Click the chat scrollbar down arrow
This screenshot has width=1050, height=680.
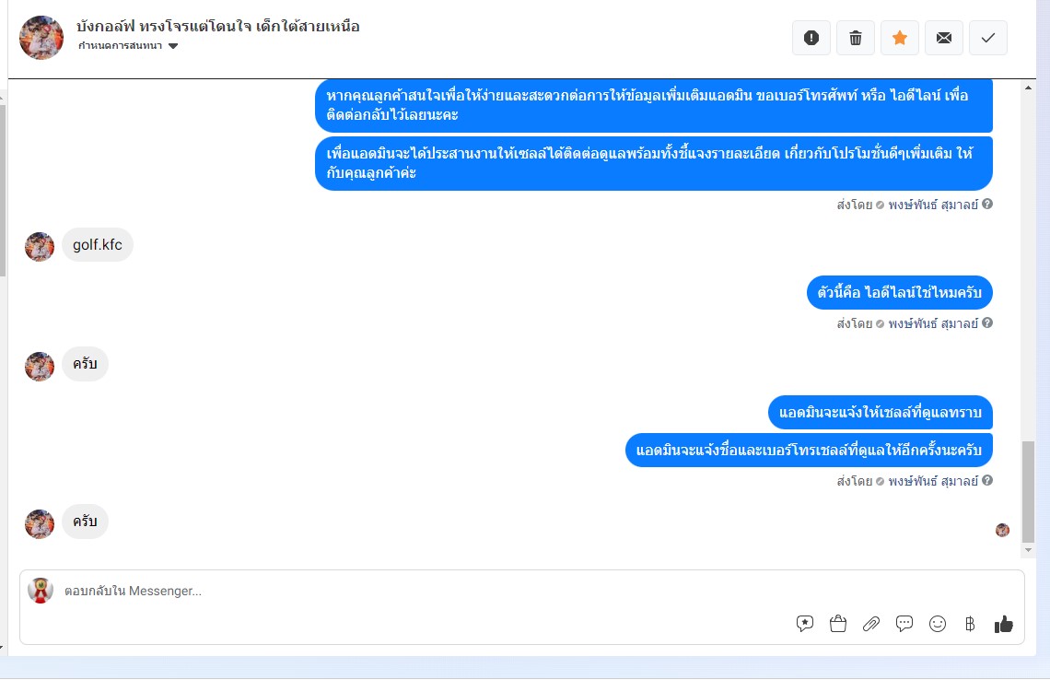(1028, 550)
